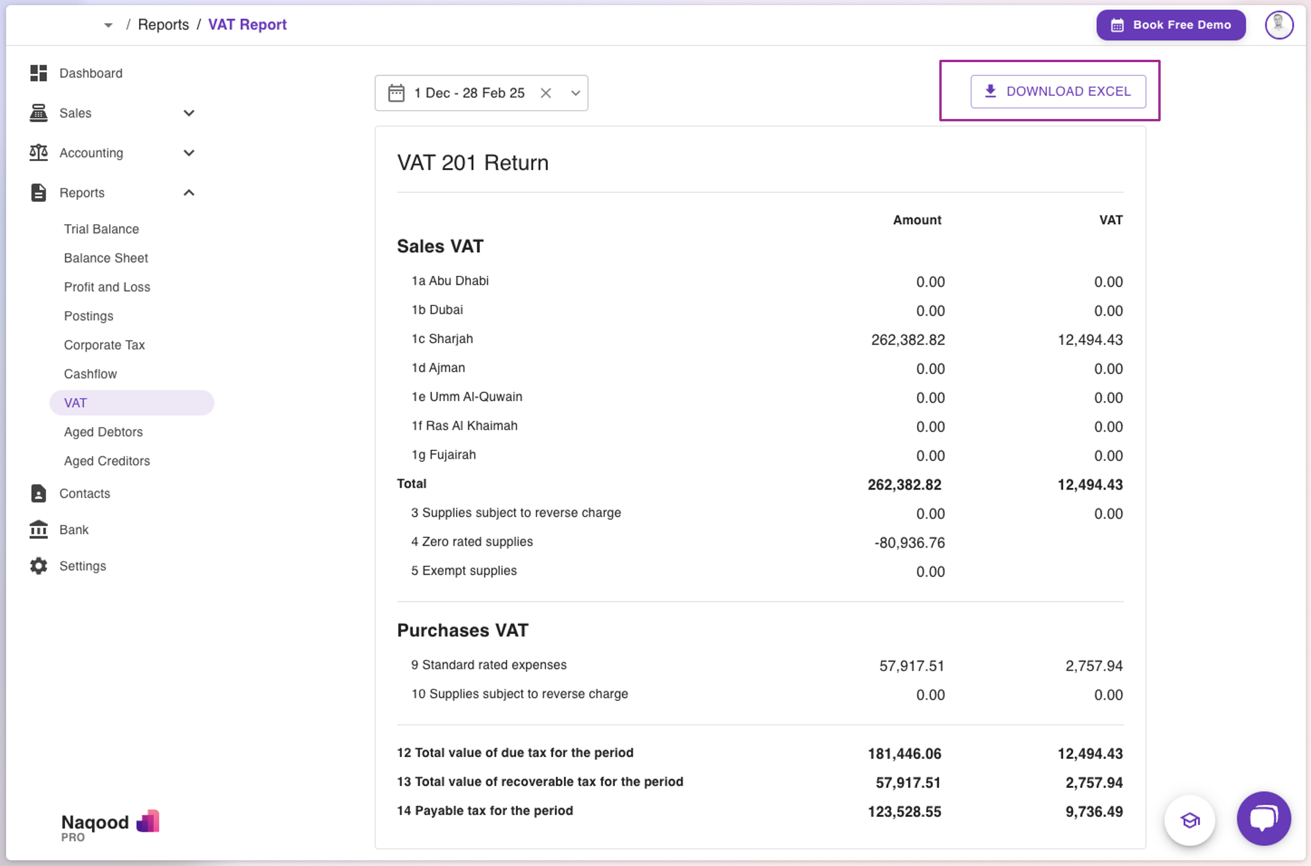Click the Download Excel button
The height and width of the screenshot is (866, 1311).
point(1058,91)
